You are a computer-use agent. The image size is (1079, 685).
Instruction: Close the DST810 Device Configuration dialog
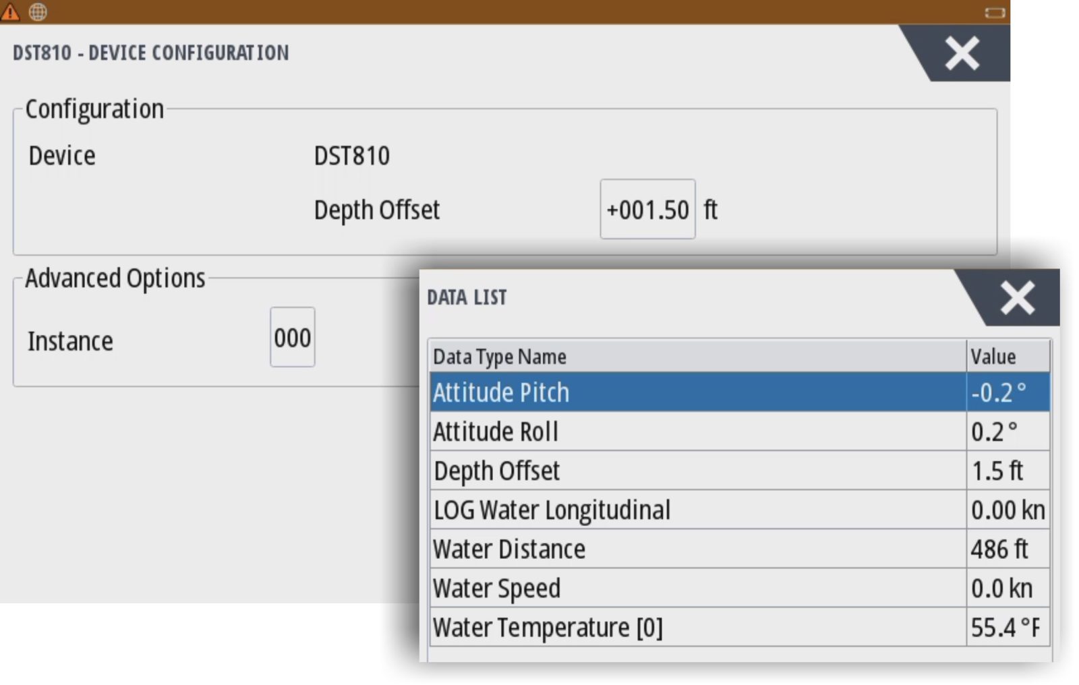[962, 54]
